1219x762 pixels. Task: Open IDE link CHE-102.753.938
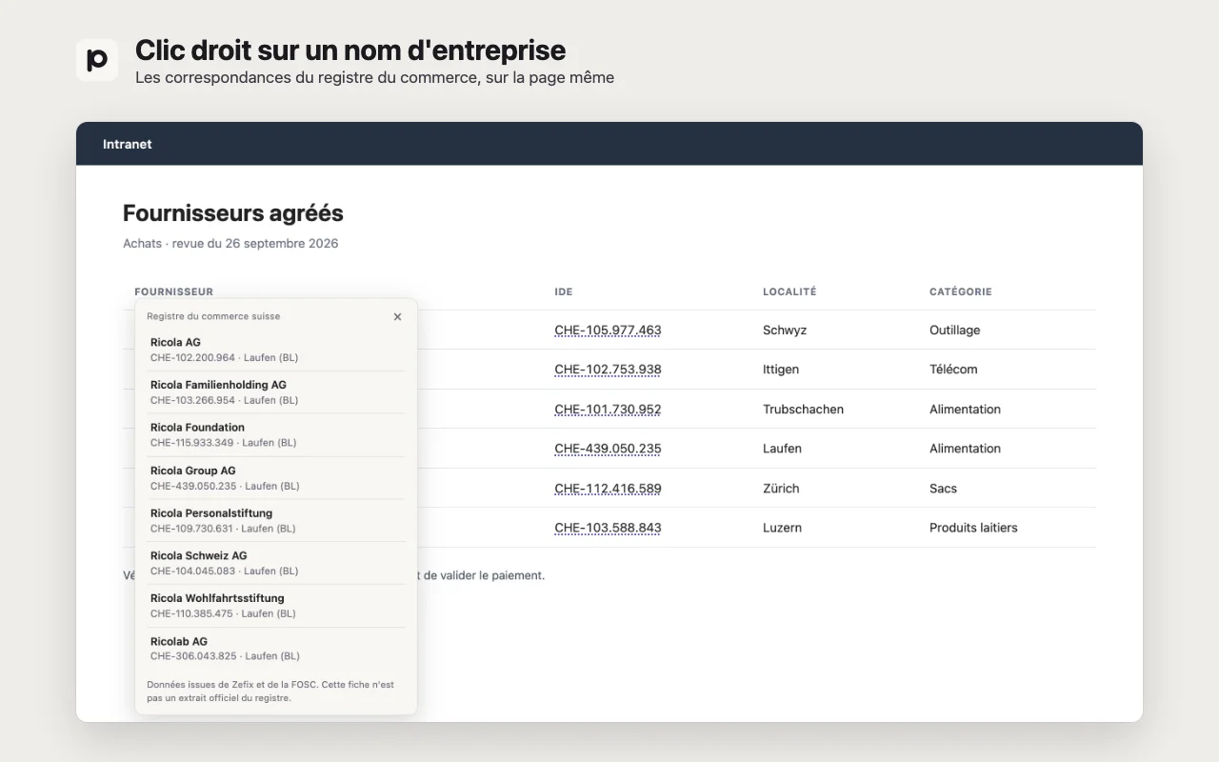click(x=608, y=370)
